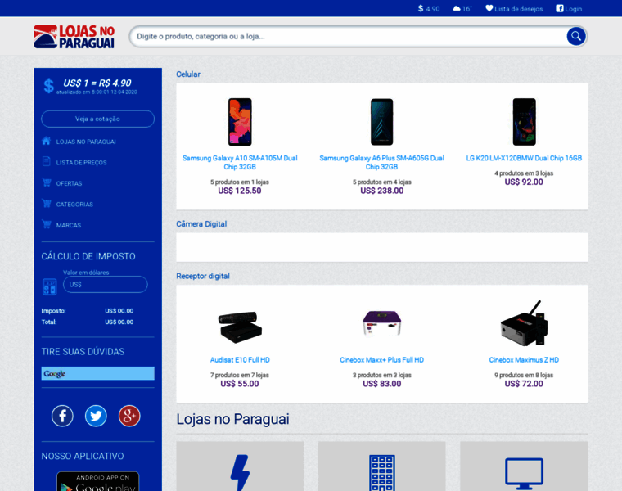Open the Cinebox Maximus Z HD link

tap(524, 360)
